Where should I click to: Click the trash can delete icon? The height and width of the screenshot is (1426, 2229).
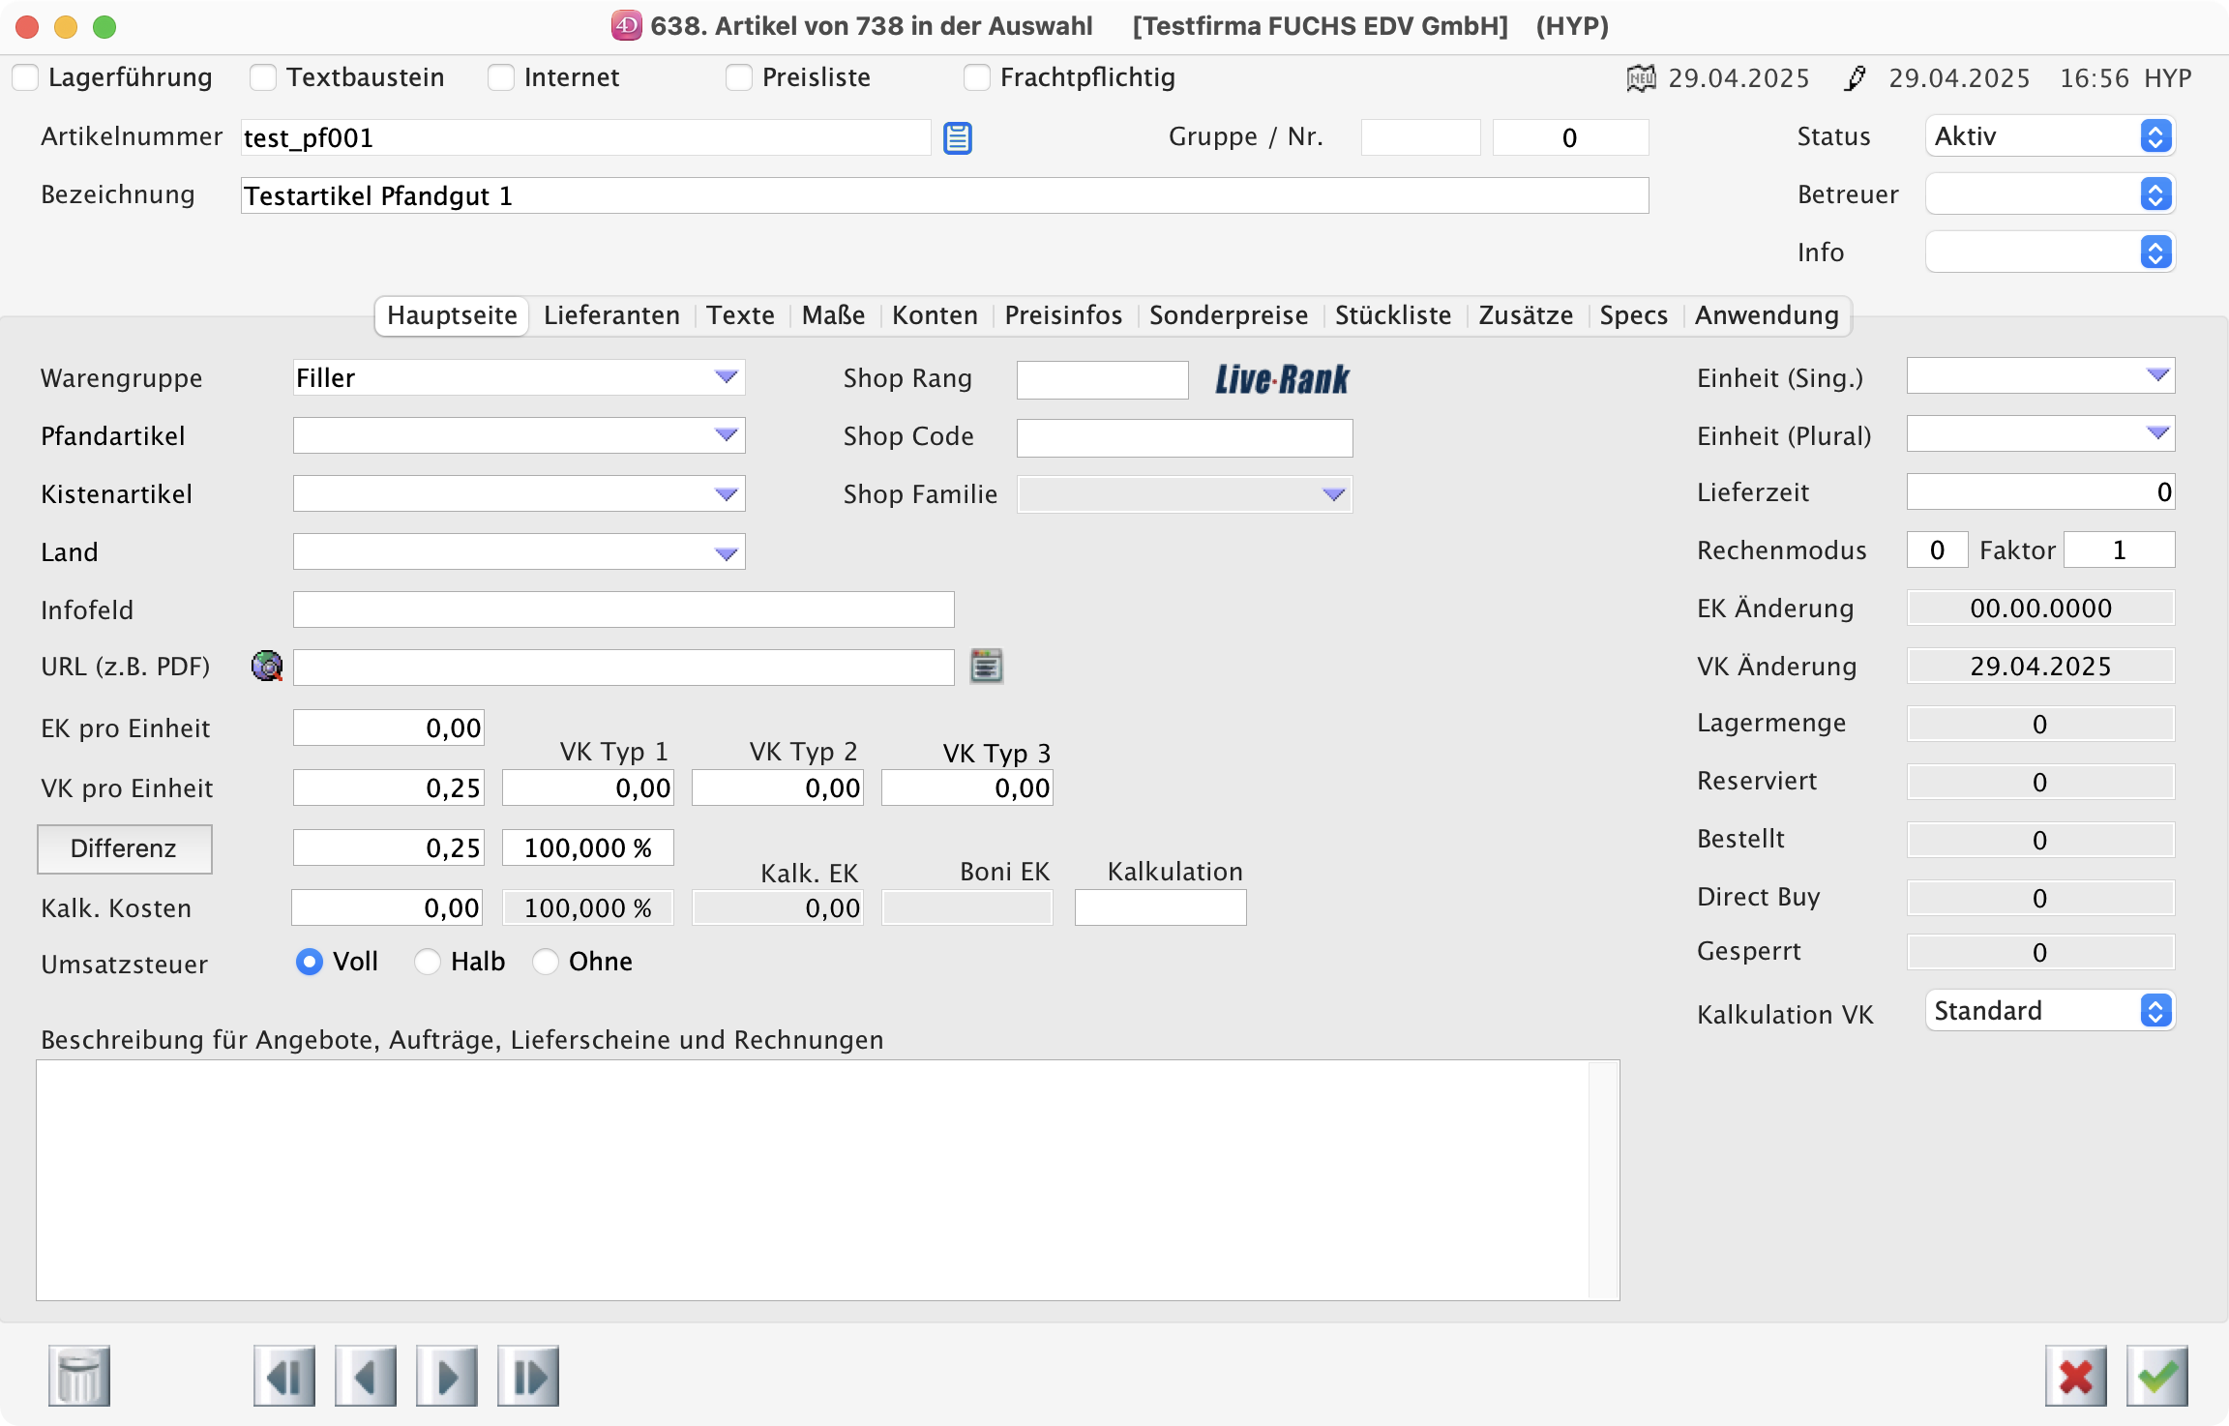pos(79,1376)
